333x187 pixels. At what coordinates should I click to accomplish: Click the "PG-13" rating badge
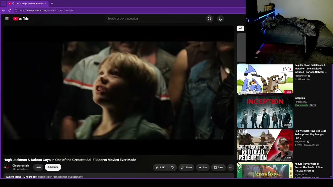pyautogui.click(x=312, y=105)
